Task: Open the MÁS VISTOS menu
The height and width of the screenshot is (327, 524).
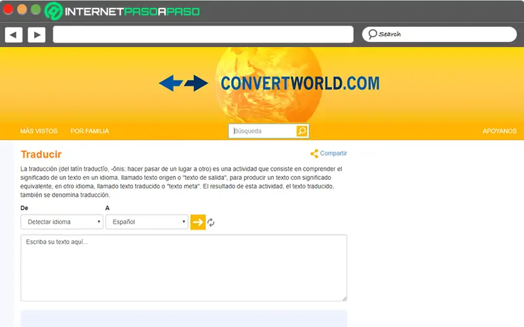Action: (x=39, y=131)
